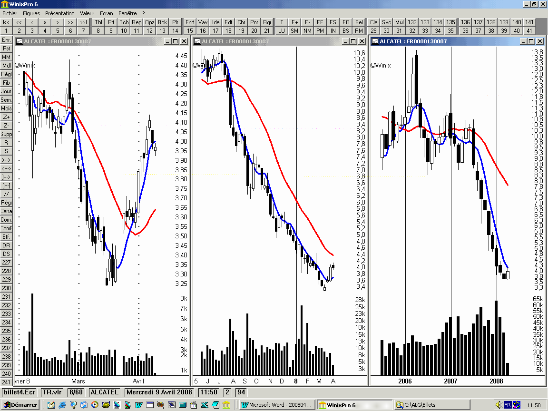The image size is (548, 411).
Task: Open Règl settings in the sidebar
Action: pos(6,74)
